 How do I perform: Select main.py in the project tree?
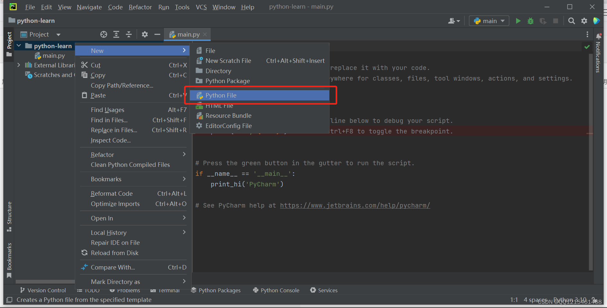click(x=50, y=56)
